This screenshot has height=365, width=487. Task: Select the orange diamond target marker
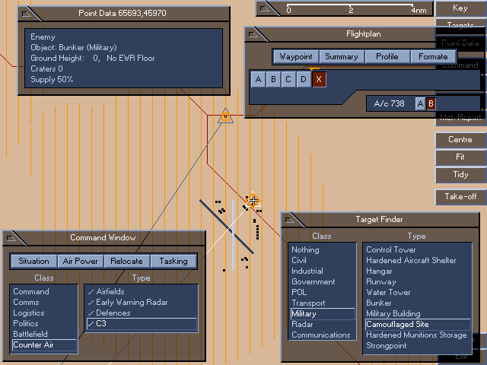[x=253, y=201]
